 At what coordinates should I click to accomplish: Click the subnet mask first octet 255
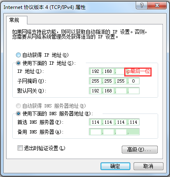tap(95, 81)
